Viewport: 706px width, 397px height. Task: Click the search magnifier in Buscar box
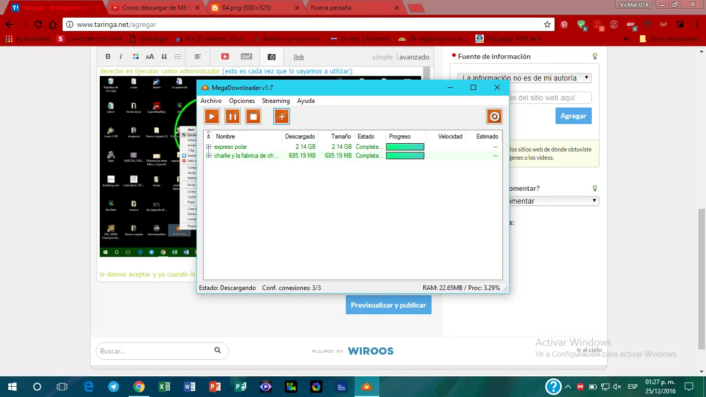[x=218, y=350]
